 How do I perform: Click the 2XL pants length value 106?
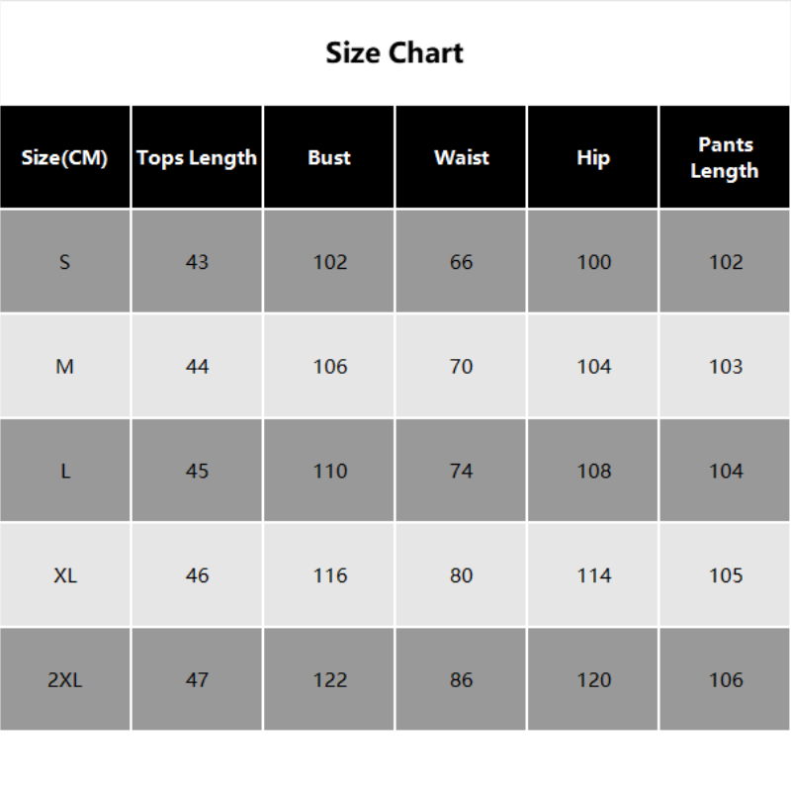click(x=725, y=680)
